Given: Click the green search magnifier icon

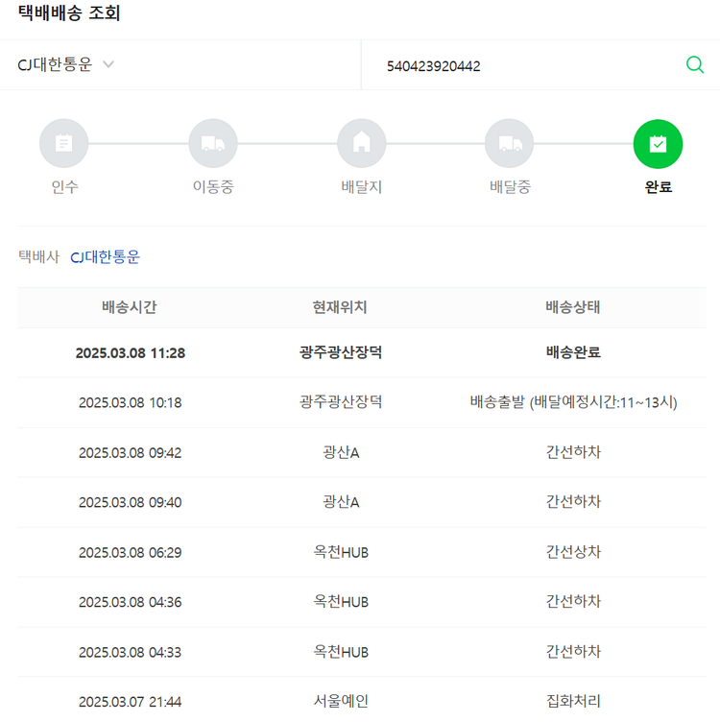Looking at the screenshot, I should pyautogui.click(x=694, y=65).
